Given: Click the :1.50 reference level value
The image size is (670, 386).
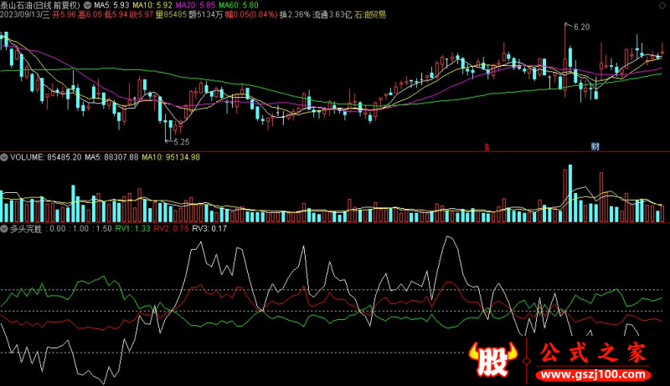Looking at the screenshot, I should (x=102, y=229).
